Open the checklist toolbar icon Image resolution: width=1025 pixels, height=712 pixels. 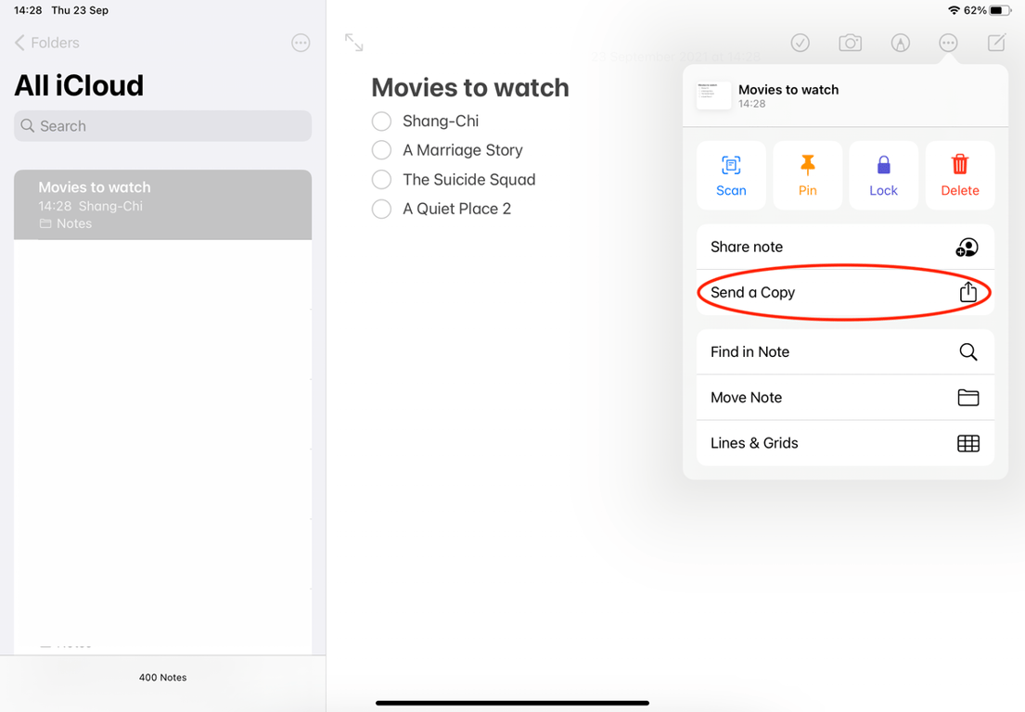[801, 44]
